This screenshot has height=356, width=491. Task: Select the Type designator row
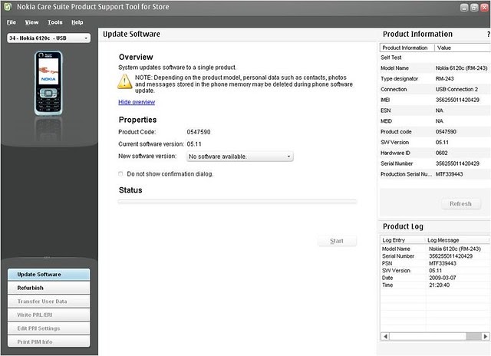pos(435,78)
